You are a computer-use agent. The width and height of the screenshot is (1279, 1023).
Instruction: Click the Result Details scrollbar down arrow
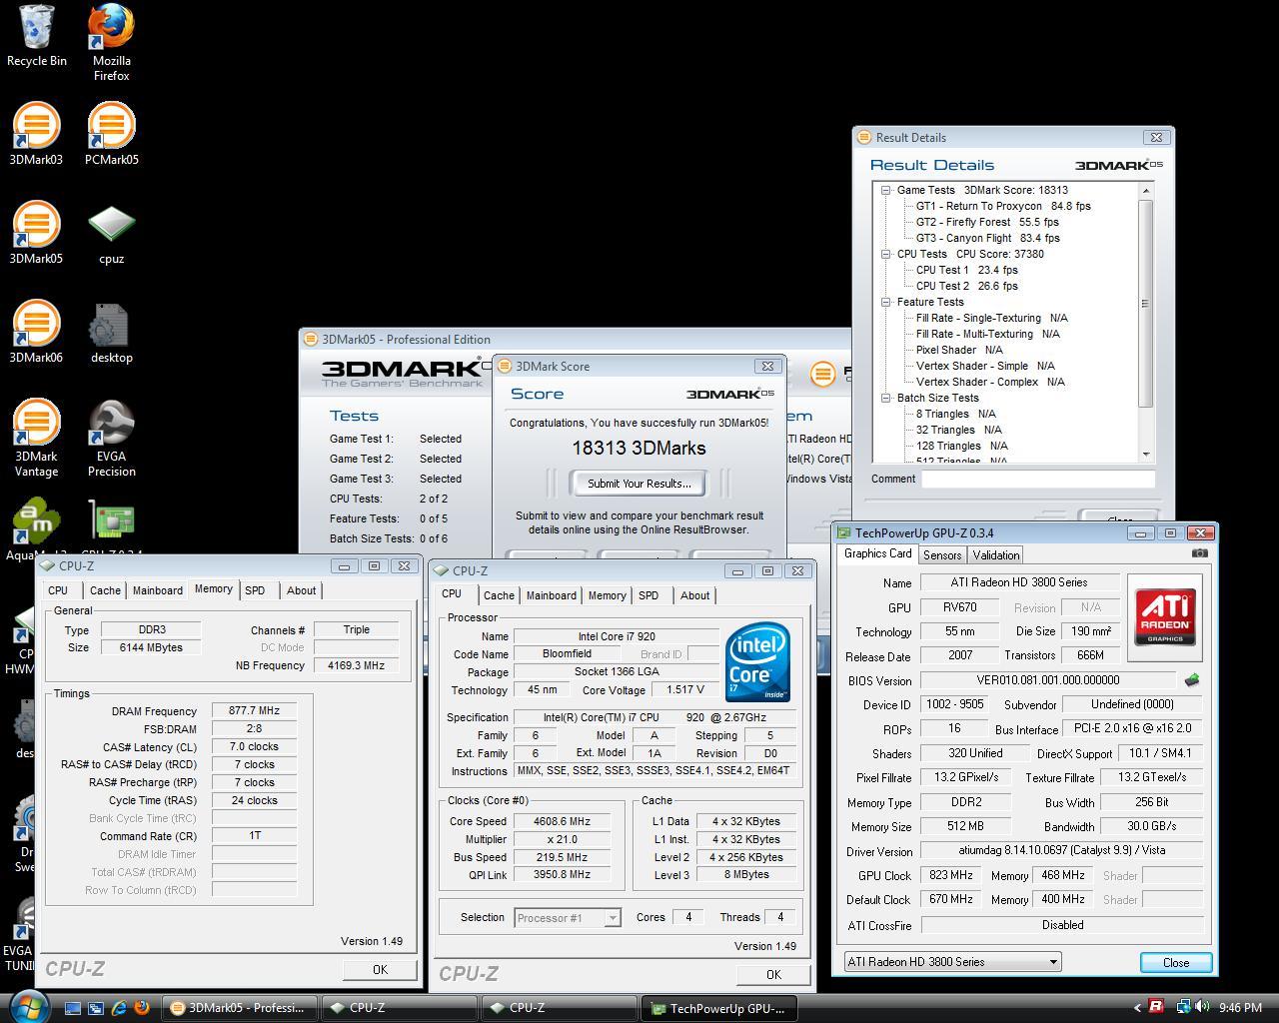(x=1146, y=455)
